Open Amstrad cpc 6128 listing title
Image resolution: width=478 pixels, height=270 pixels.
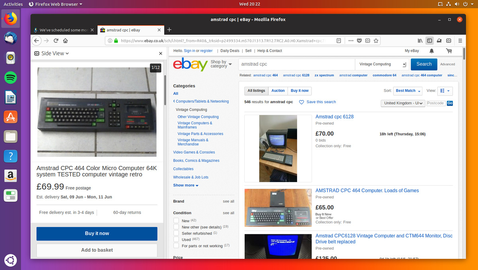point(335,117)
